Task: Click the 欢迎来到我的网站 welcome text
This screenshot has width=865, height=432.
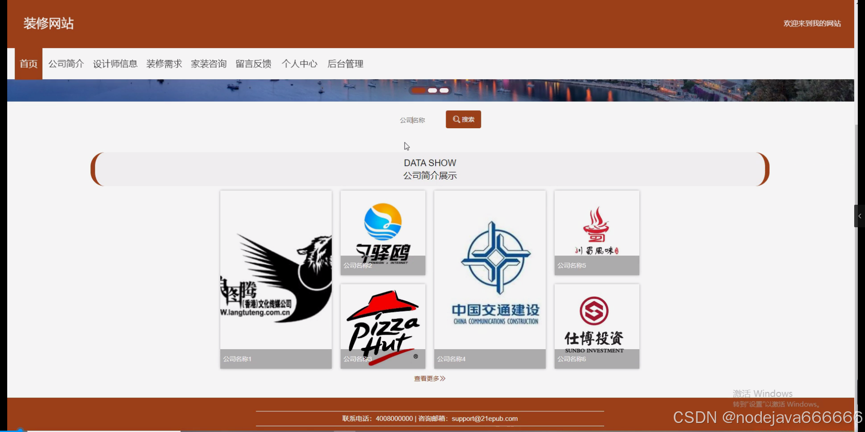Action: pos(812,23)
